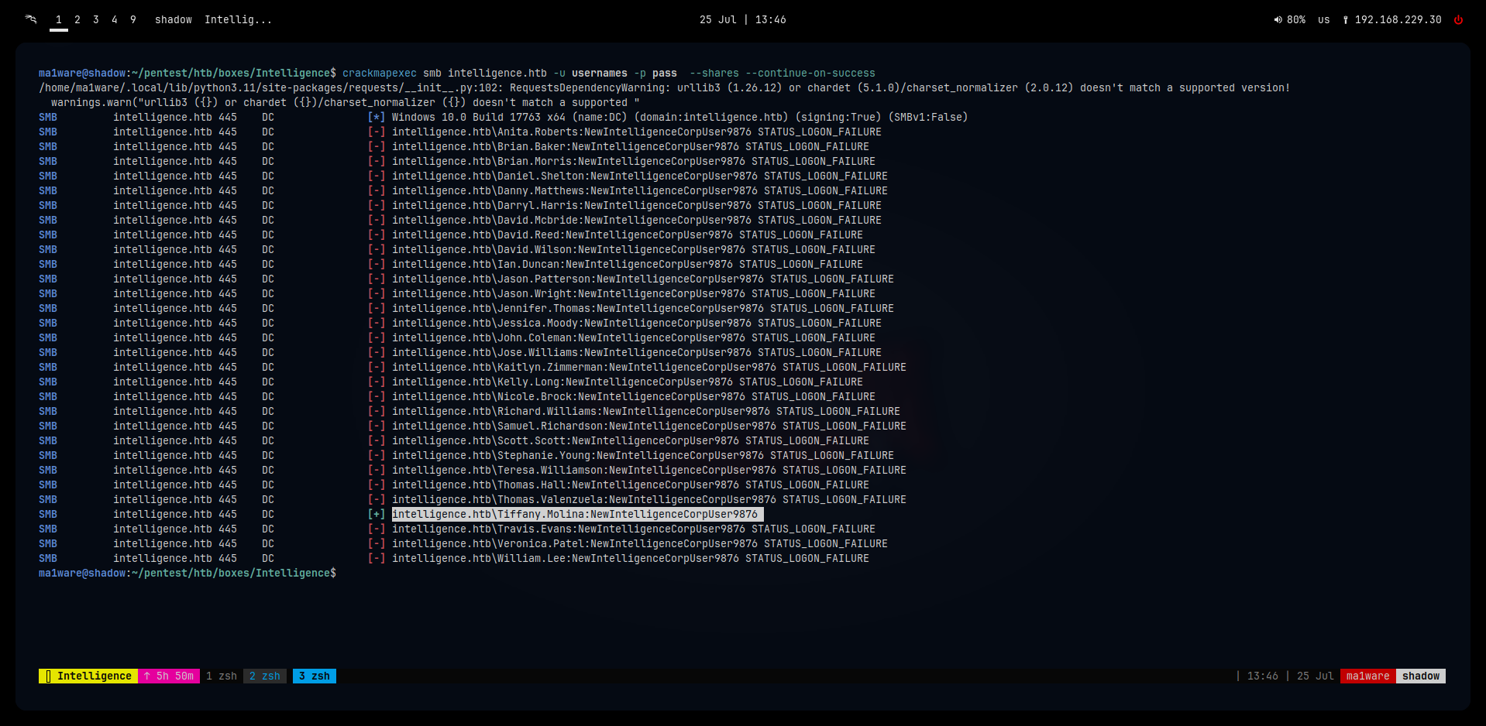Click the 'Intellig...' window title in bar
1486x726 pixels.
[x=238, y=20]
